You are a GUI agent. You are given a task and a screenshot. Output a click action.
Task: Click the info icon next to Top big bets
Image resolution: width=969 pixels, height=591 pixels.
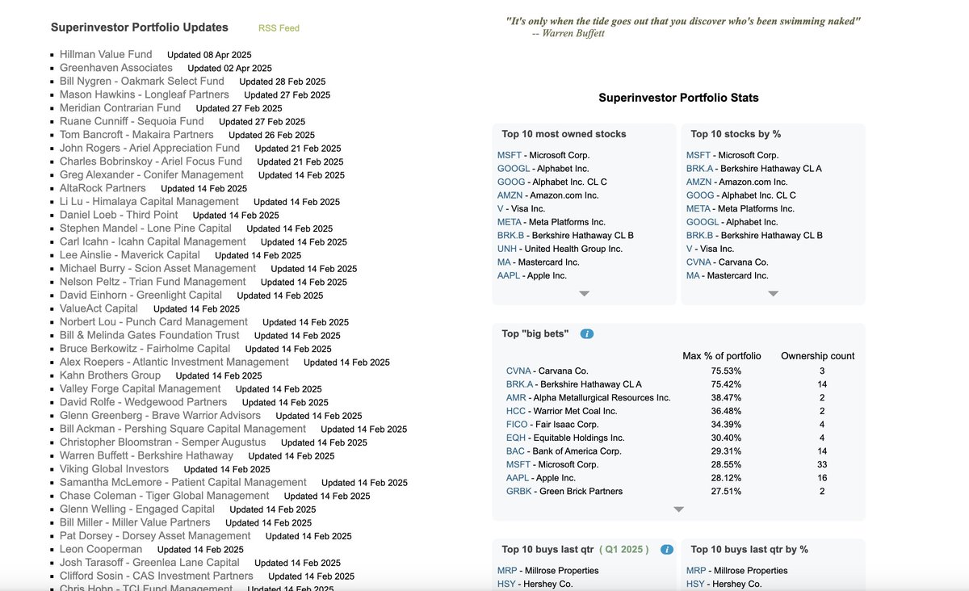point(587,333)
